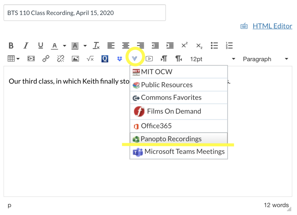The image size is (297, 215).
Task: Select MIT OCW from tools menu
Action: pyautogui.click(x=179, y=72)
